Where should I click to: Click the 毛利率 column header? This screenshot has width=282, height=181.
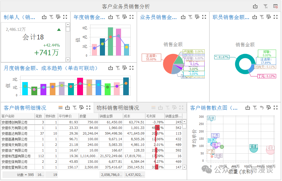pos(155,116)
